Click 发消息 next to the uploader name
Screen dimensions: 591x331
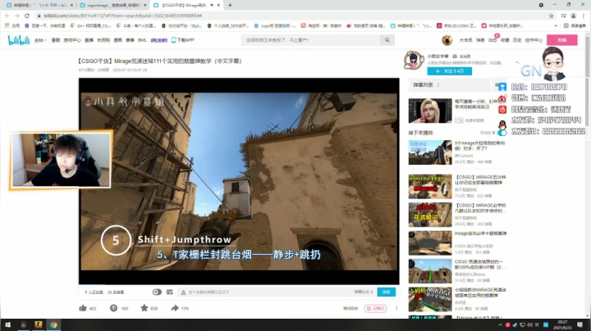pos(462,56)
